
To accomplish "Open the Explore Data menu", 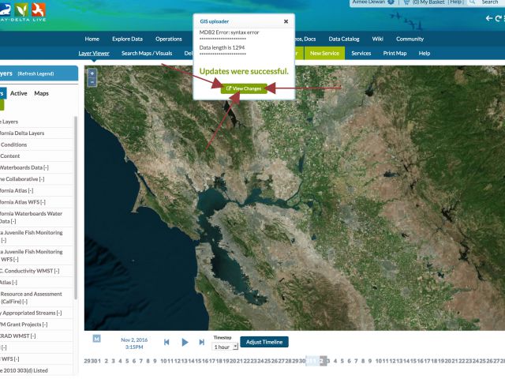I will [x=127, y=39].
